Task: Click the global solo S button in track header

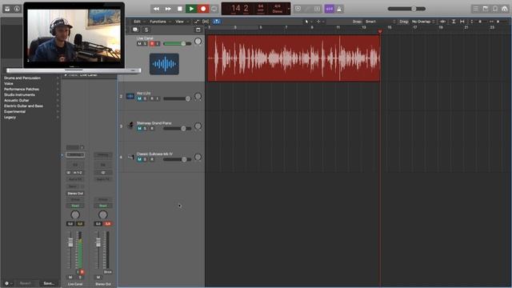Action: [x=146, y=30]
